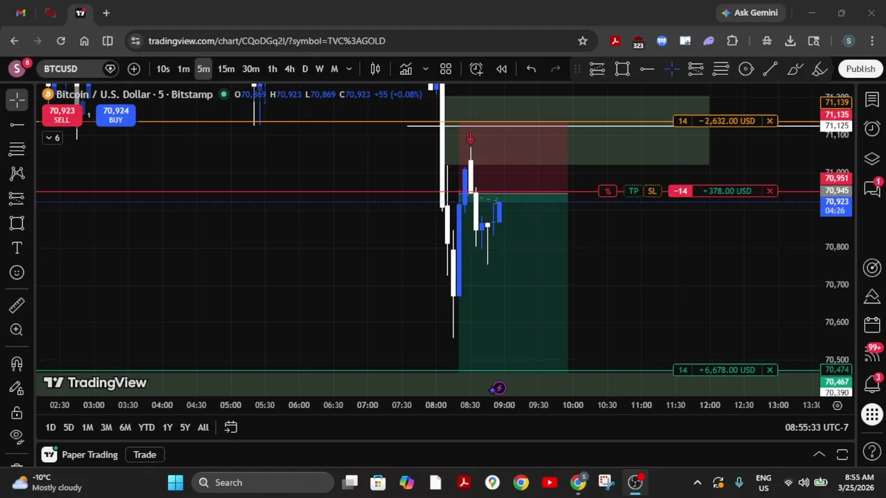Select the All date range
Screen dimensions: 886x498
tap(203, 427)
